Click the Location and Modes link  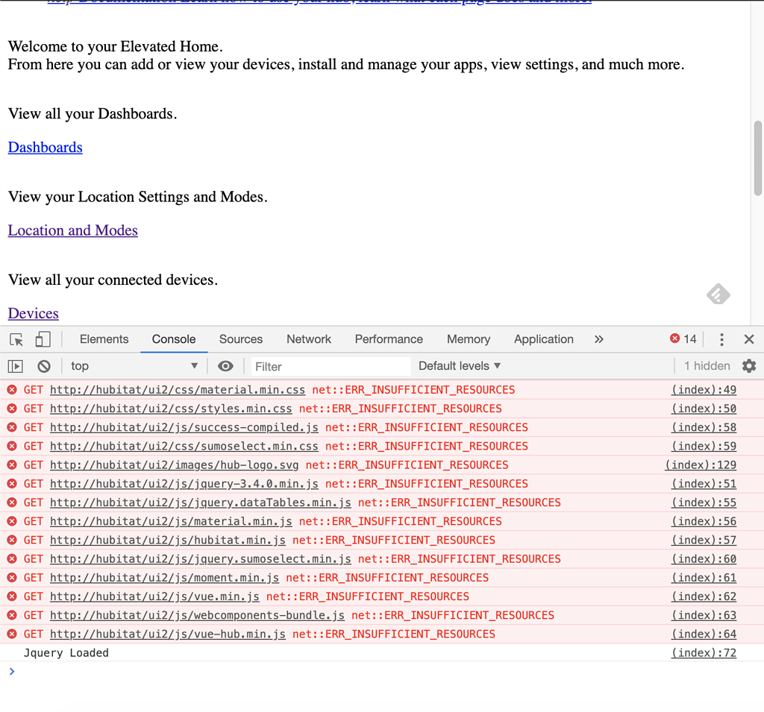(72, 230)
